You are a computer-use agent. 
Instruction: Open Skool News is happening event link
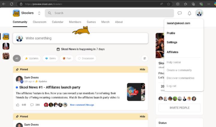pyautogui.click(x=81, y=49)
